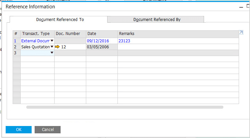
Task: Minimize the Reference Information window
Action: click(x=240, y=7)
